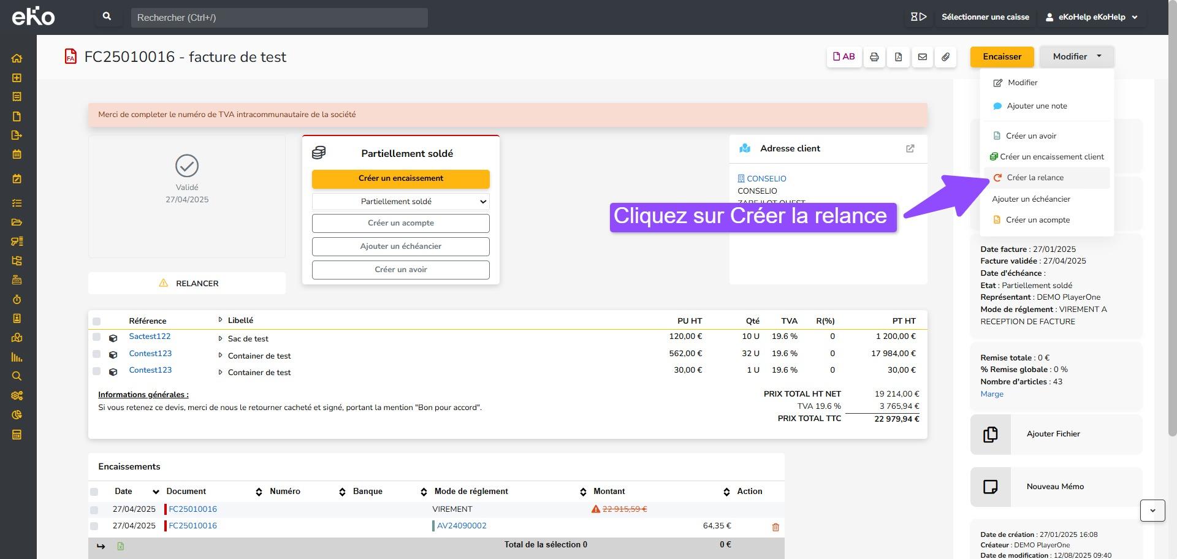Click the print icon in the invoice header
1177x559 pixels.
pyautogui.click(x=874, y=57)
